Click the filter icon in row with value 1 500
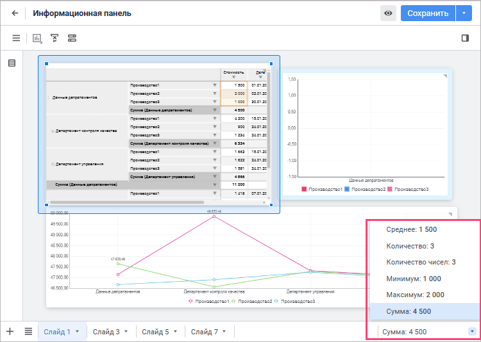Image resolution: width=481 pixels, height=342 pixels. coord(215,85)
